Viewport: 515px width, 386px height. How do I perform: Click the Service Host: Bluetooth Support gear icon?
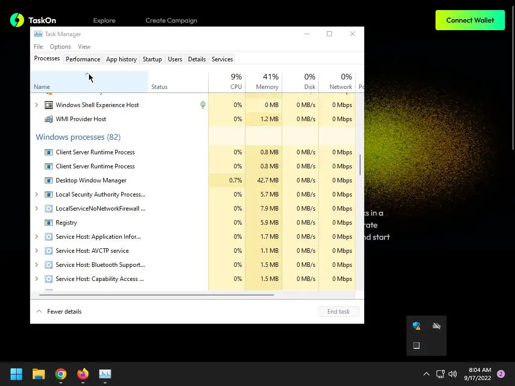coord(49,265)
